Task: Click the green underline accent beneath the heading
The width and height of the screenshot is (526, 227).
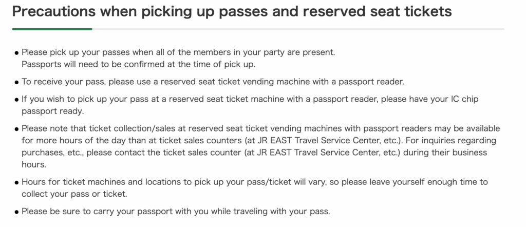Action: (x=52, y=29)
